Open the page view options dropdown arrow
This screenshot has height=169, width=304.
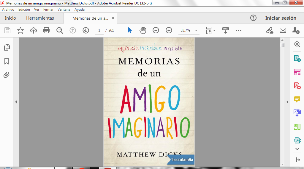click(x=214, y=30)
